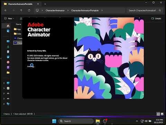The width and height of the screenshot is (166, 125).
Task: Click the Character Animator splash artwork
Action: pos(109,58)
